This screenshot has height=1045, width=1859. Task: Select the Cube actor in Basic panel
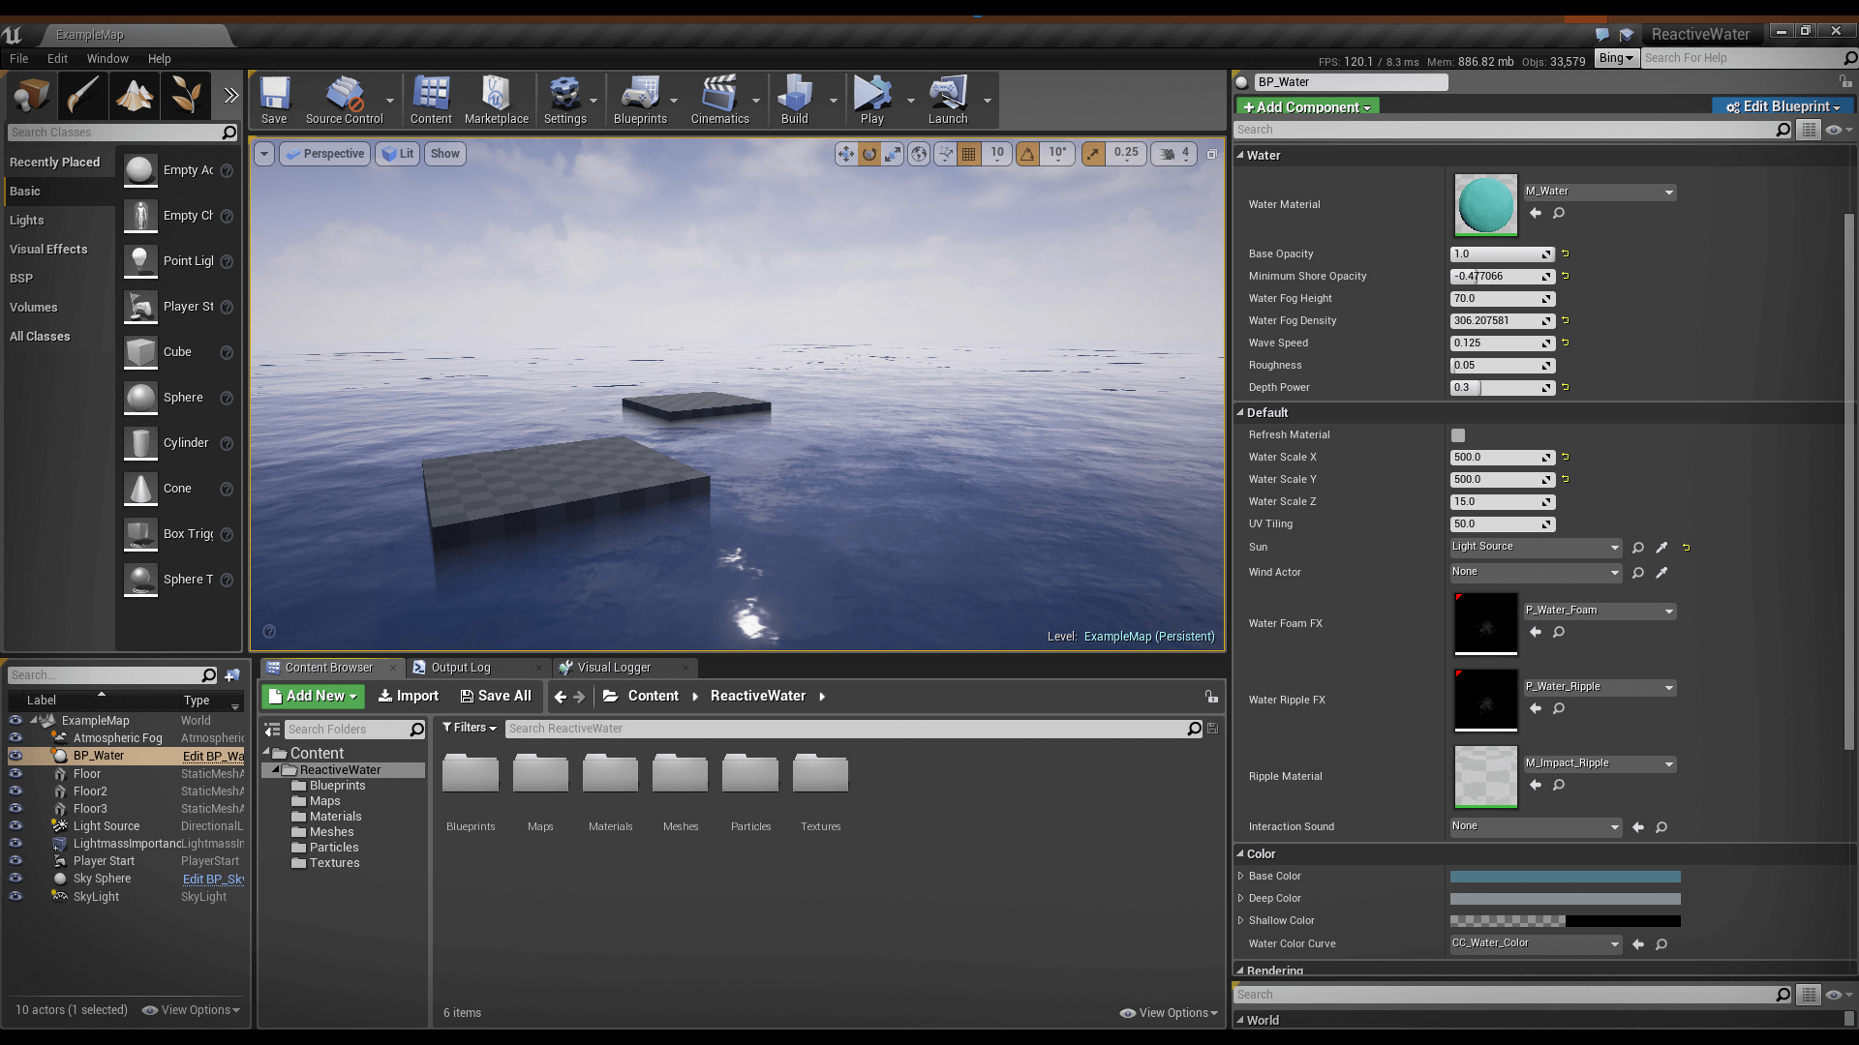pos(177,352)
